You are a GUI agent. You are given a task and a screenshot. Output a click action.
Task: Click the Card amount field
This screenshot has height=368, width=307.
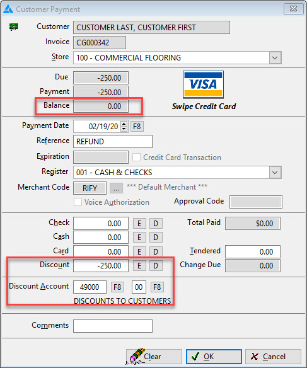point(101,251)
